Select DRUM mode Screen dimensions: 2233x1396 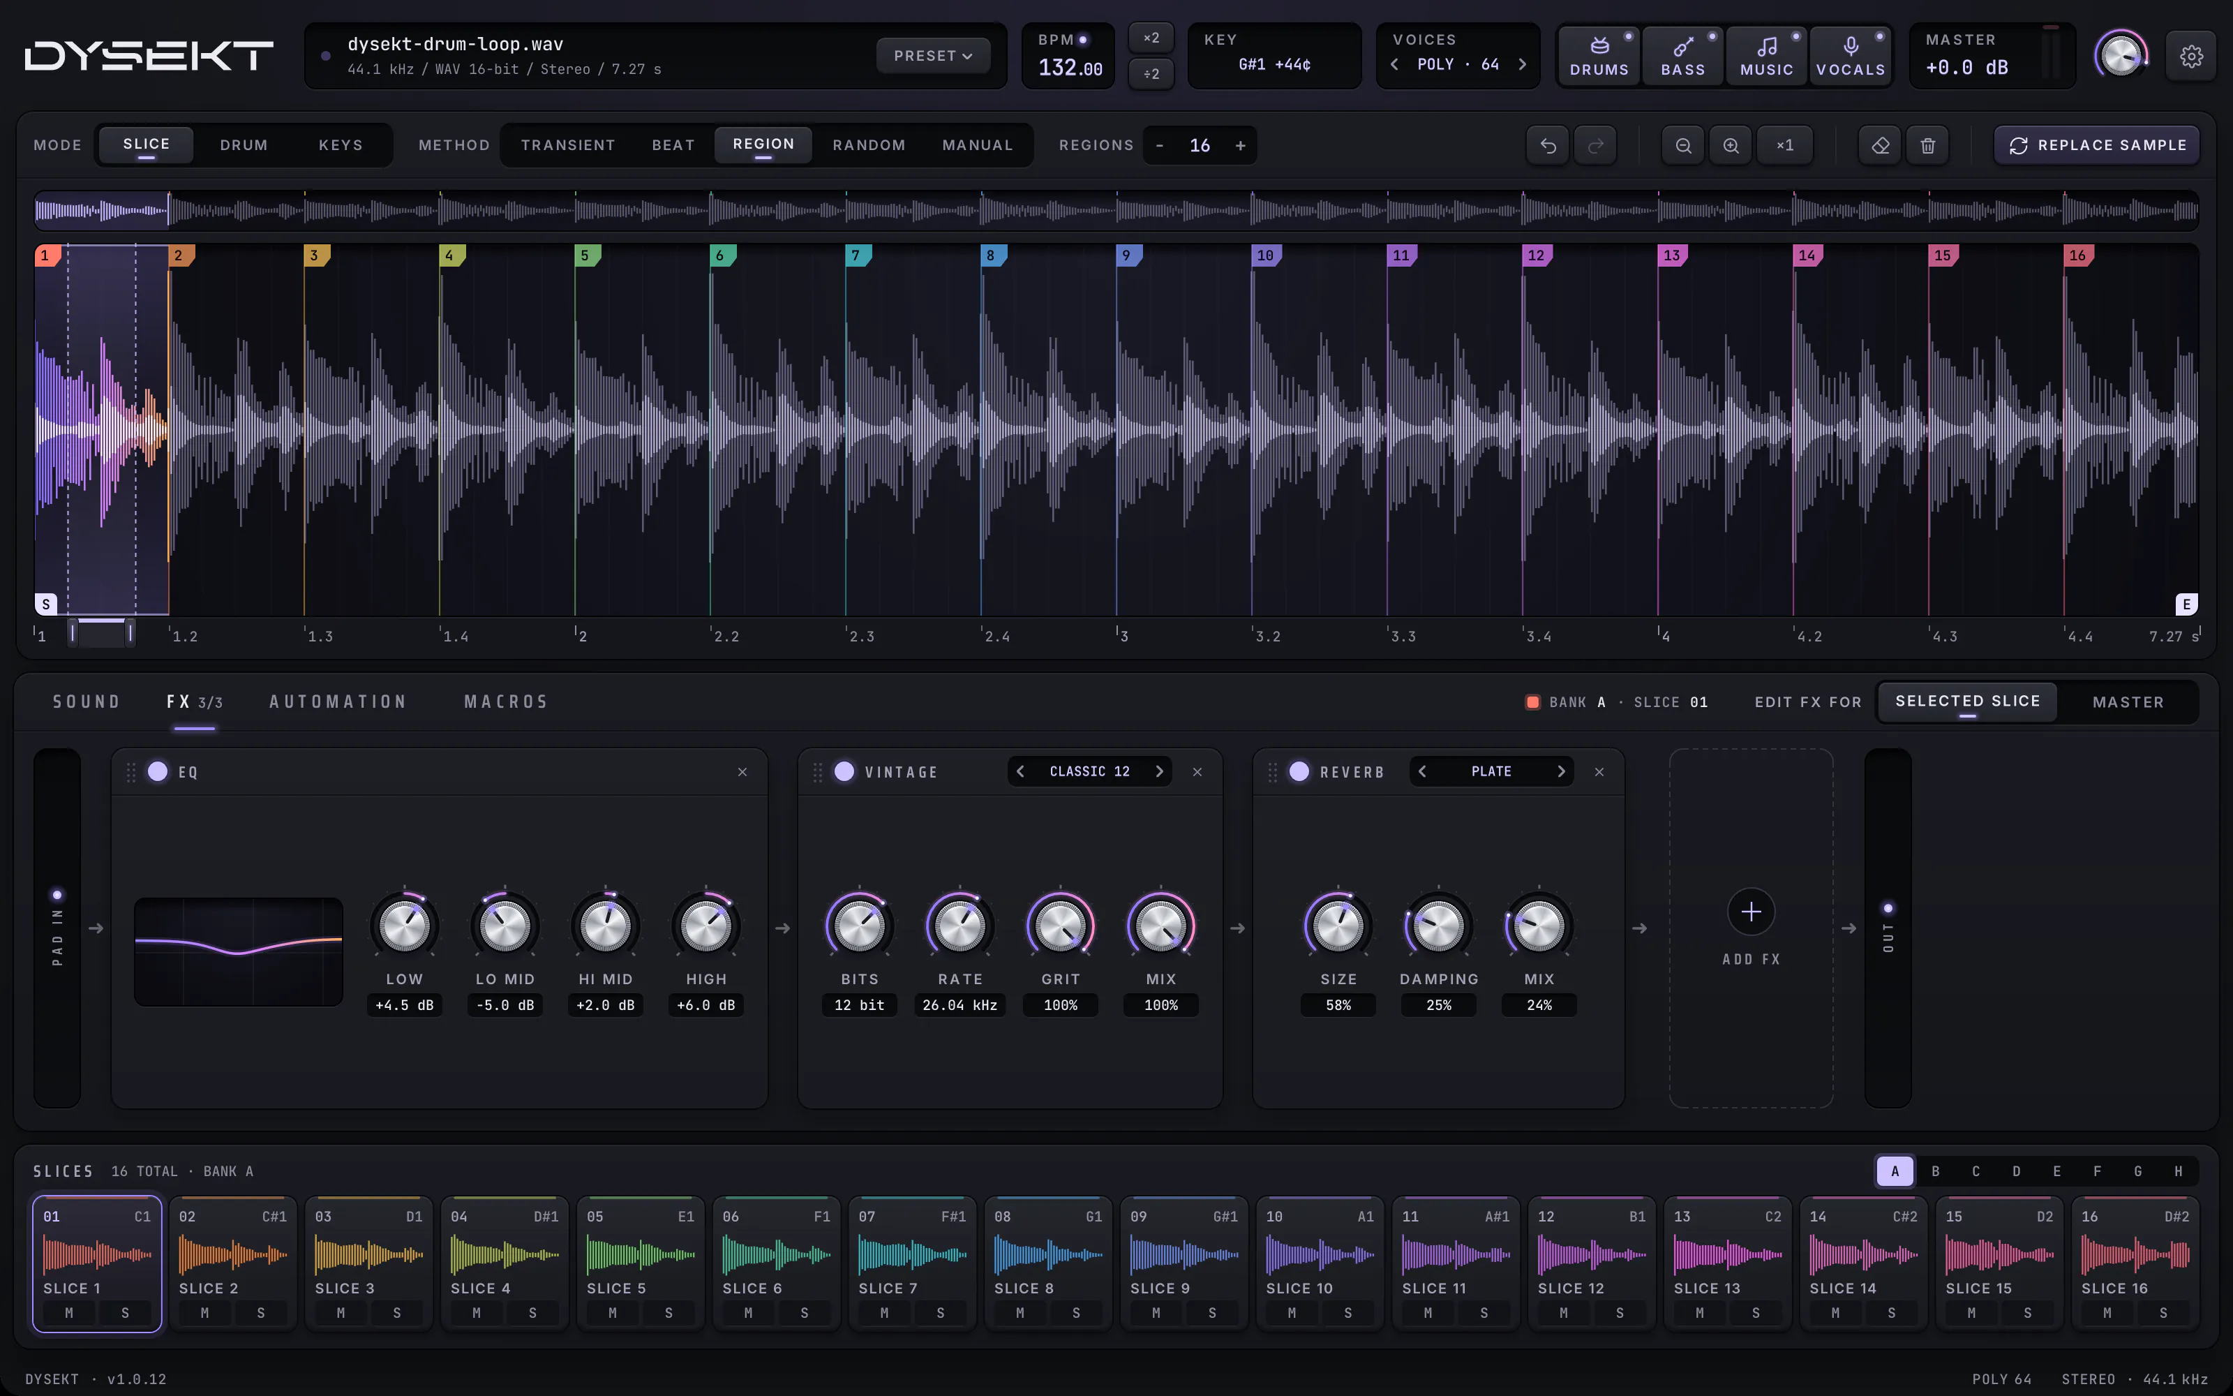point(244,145)
